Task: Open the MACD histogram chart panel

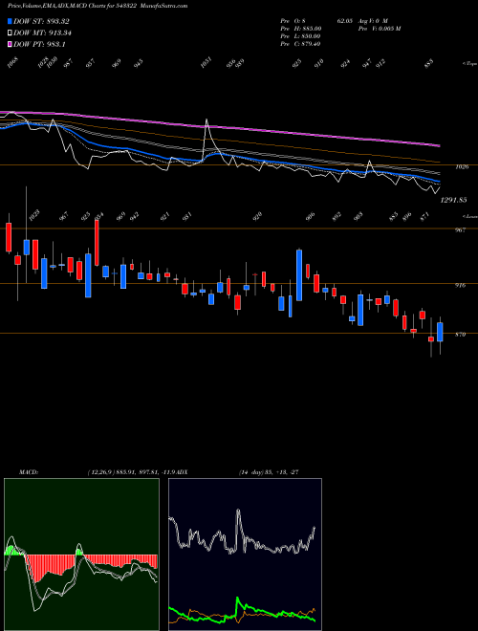Action: coord(81,555)
